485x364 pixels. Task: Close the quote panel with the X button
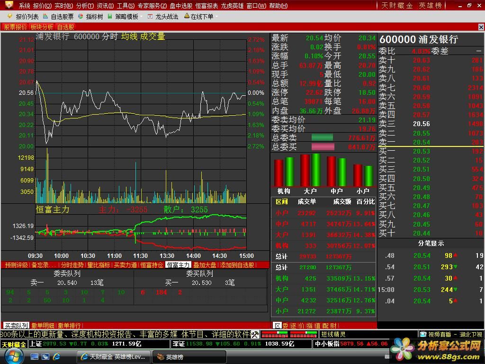click(x=481, y=27)
